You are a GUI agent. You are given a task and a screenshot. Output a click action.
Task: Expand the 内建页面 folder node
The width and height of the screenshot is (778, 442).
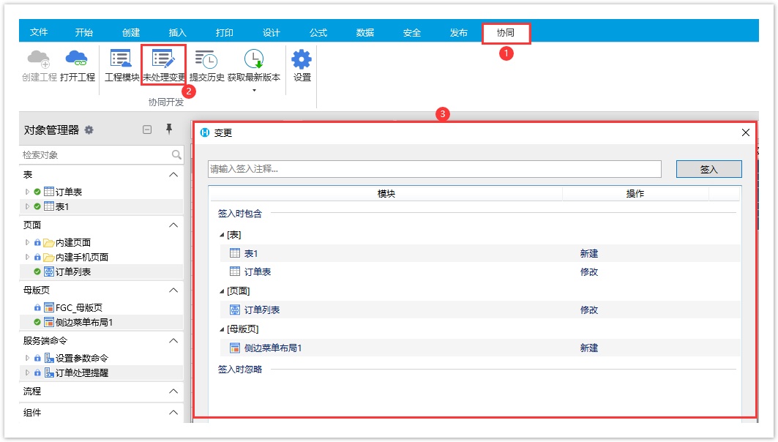(28, 242)
